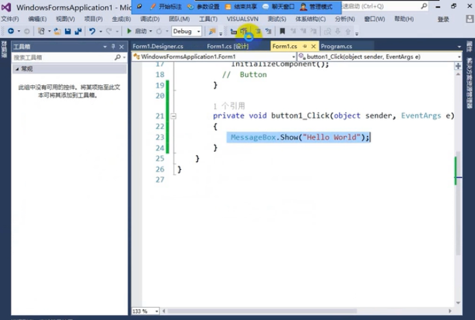Click the magnifier in the Toolbox search box
This screenshot has height=320, width=475.
(x=117, y=57)
